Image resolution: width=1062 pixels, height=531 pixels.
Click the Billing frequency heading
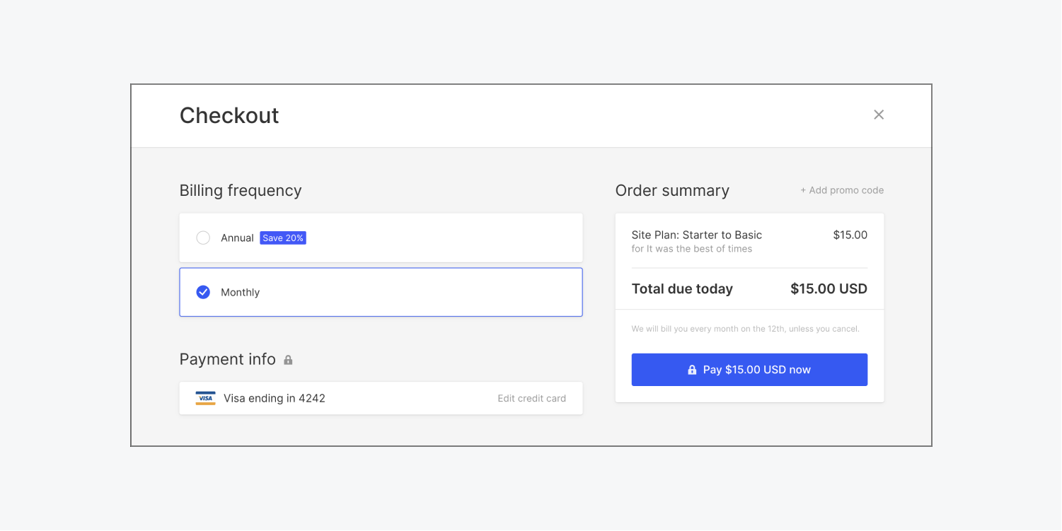[x=241, y=190]
